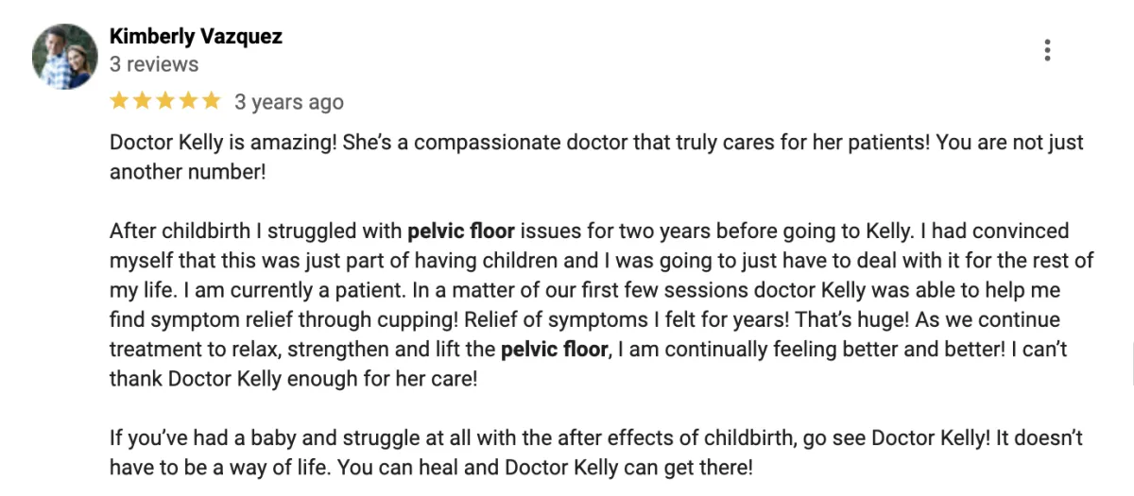Click the second rating star
The height and width of the screenshot is (496, 1134).
[142, 101]
